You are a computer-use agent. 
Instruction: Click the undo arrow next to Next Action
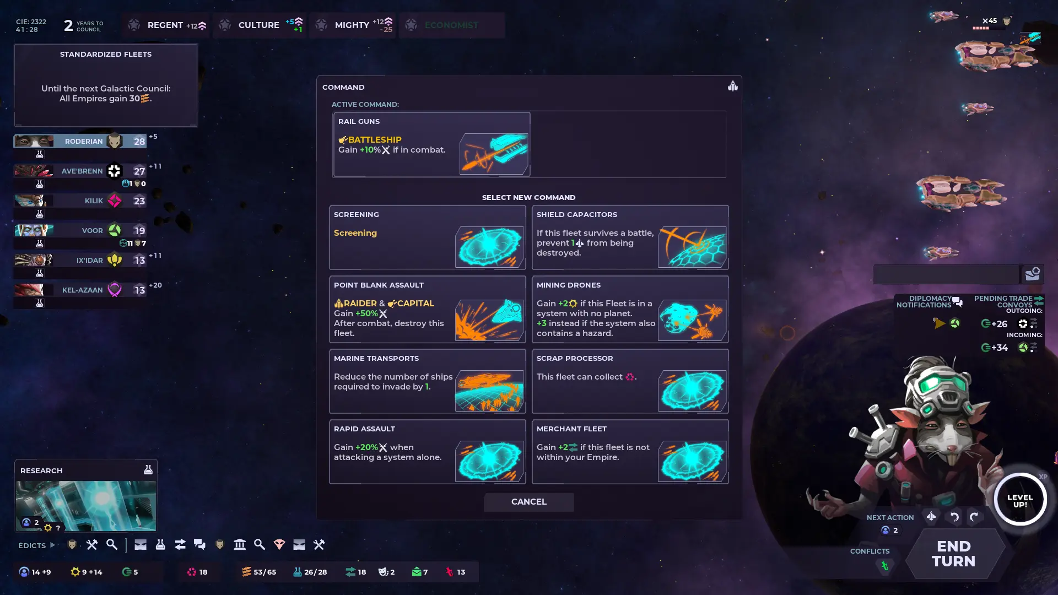point(954,517)
